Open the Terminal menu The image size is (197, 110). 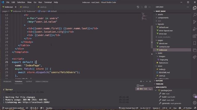pyautogui.click(x=48, y=2)
